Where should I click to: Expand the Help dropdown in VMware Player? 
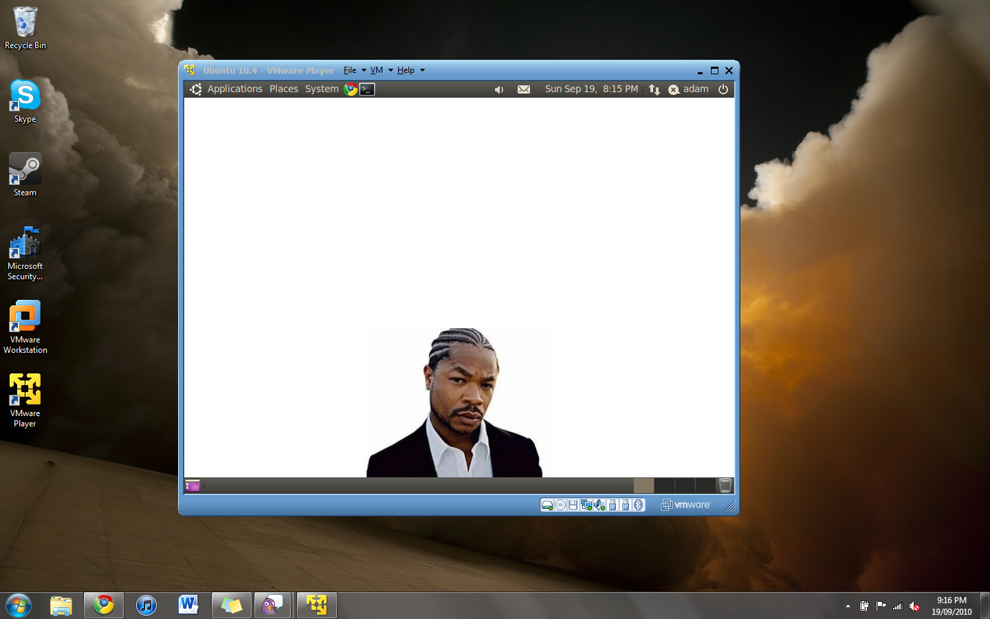point(406,70)
